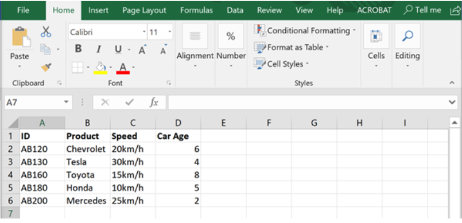Cut selection with the scissors icon
The image size is (462, 223).
tap(46, 32)
